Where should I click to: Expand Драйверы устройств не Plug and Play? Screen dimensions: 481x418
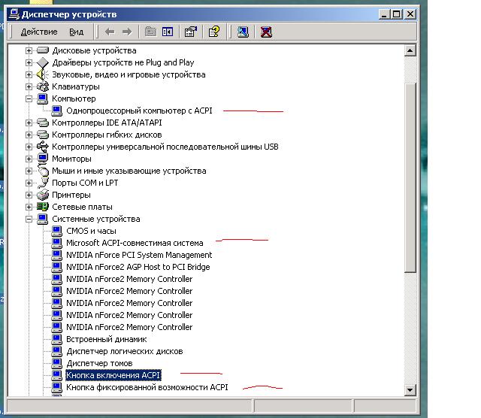29,62
